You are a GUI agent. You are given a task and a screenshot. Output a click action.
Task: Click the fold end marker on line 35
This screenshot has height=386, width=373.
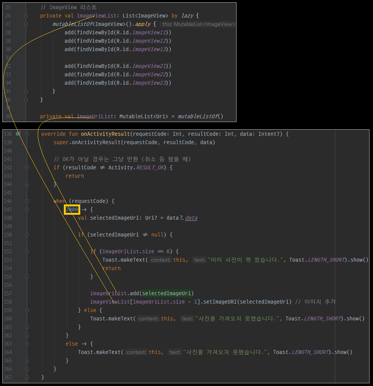[26, 91]
